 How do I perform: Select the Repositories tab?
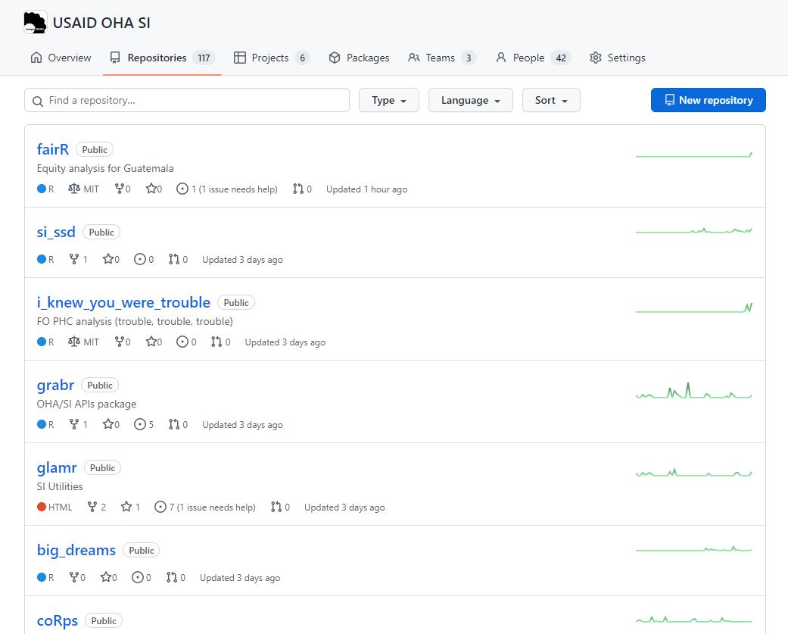point(162,58)
